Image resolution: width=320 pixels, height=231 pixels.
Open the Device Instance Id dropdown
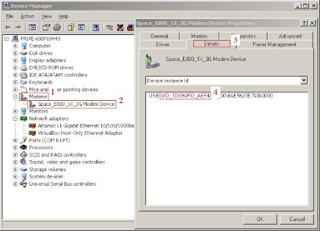pos(303,81)
